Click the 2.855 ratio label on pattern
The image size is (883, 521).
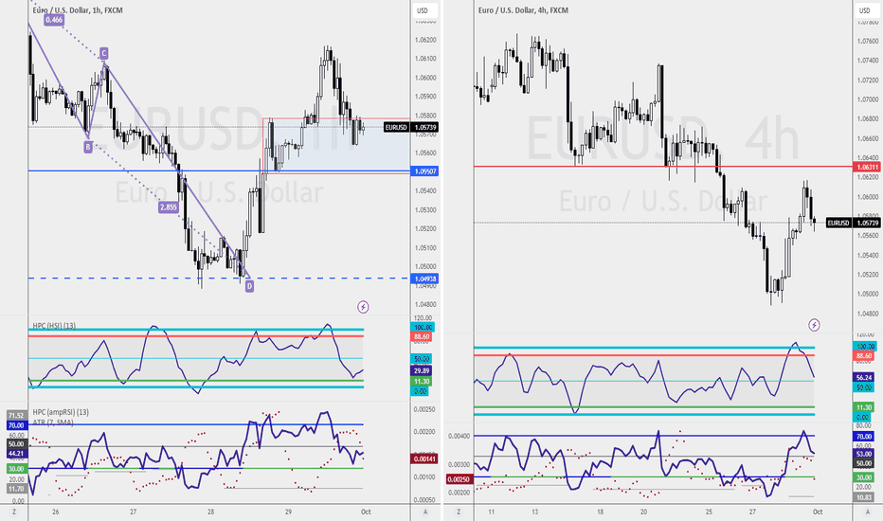pyautogui.click(x=169, y=207)
